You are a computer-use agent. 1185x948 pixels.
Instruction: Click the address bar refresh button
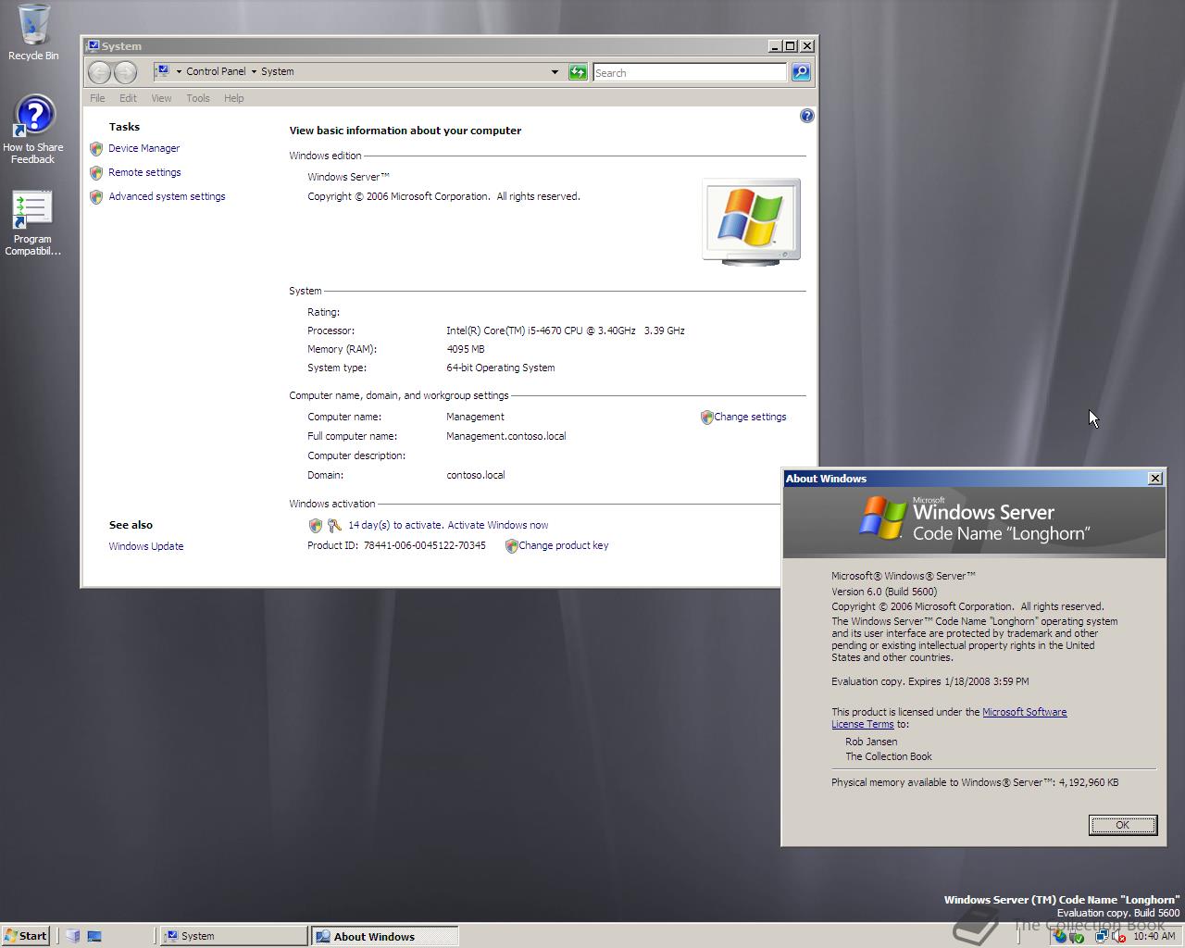(578, 72)
